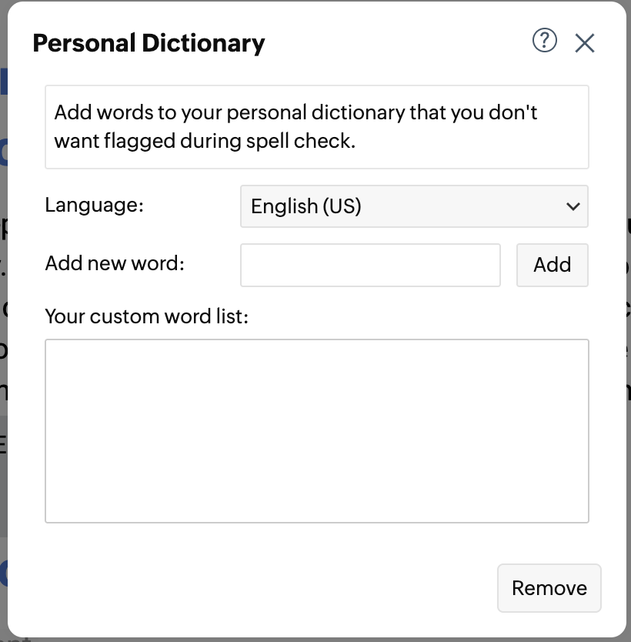The width and height of the screenshot is (631, 642).
Task: Open the Language dropdown
Action: click(x=414, y=206)
